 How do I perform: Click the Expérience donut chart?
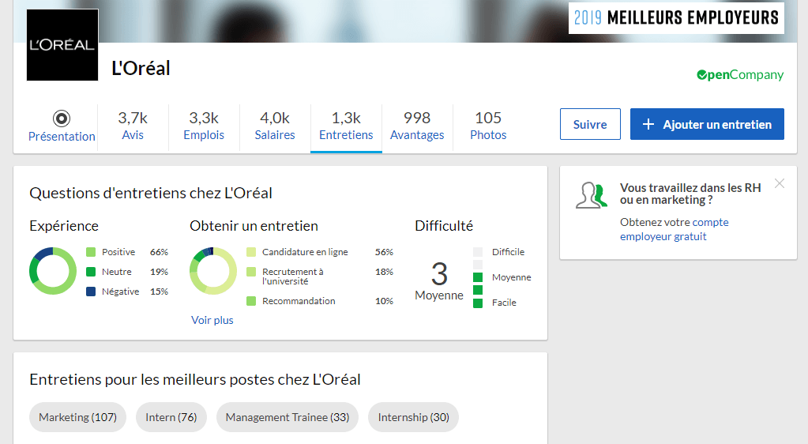53,272
